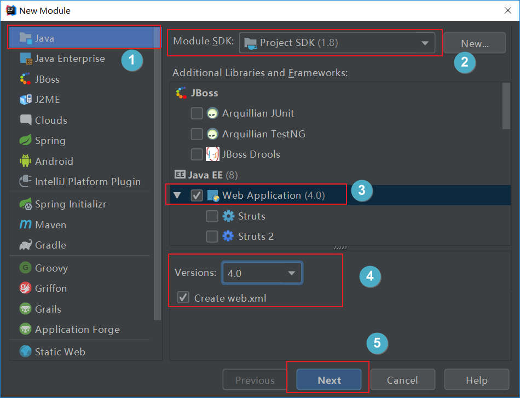Choose Maven in module type list

pos(80,224)
